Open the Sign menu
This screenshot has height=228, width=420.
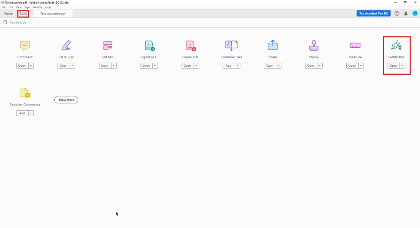tap(27, 7)
